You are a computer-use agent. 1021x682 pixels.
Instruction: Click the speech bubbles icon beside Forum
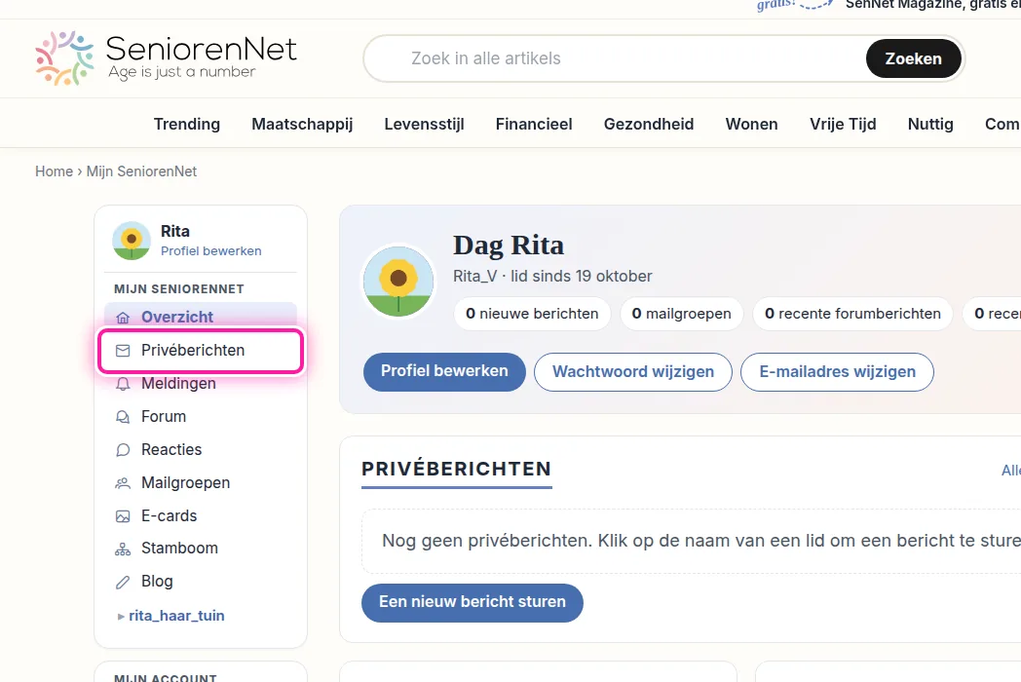tap(123, 417)
